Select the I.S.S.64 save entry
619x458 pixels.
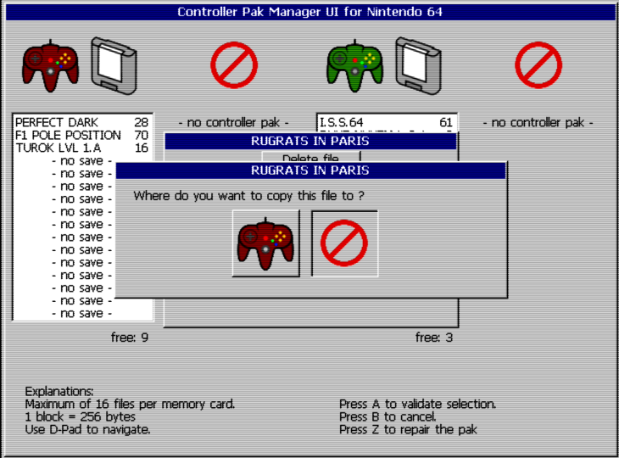(x=387, y=122)
